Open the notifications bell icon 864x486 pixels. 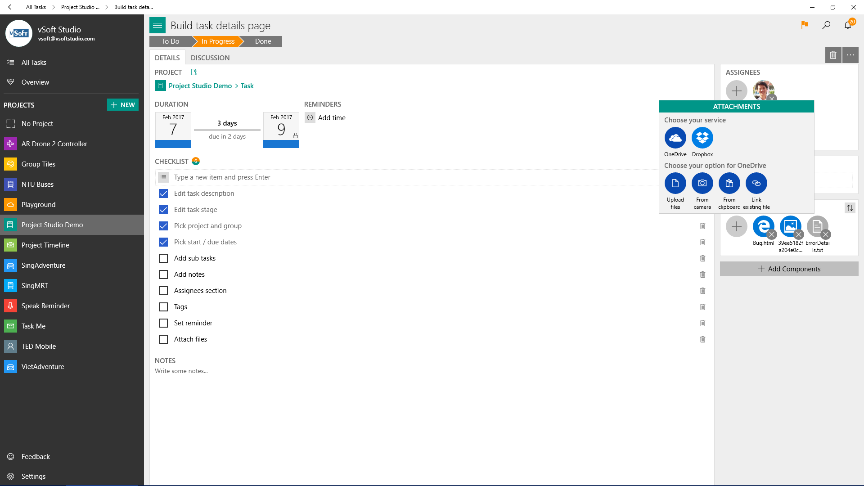pyautogui.click(x=848, y=25)
